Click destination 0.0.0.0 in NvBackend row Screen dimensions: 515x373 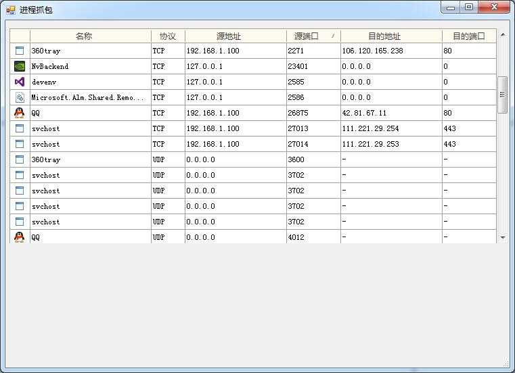click(357, 66)
